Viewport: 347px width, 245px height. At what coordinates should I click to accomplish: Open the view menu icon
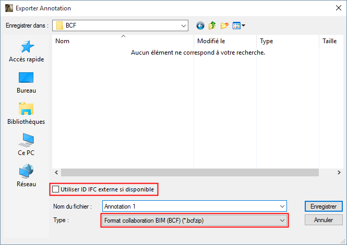[239, 25]
